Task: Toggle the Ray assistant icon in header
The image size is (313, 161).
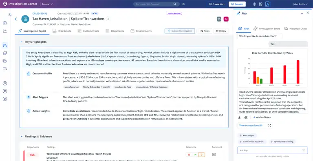Action: coord(268,4)
